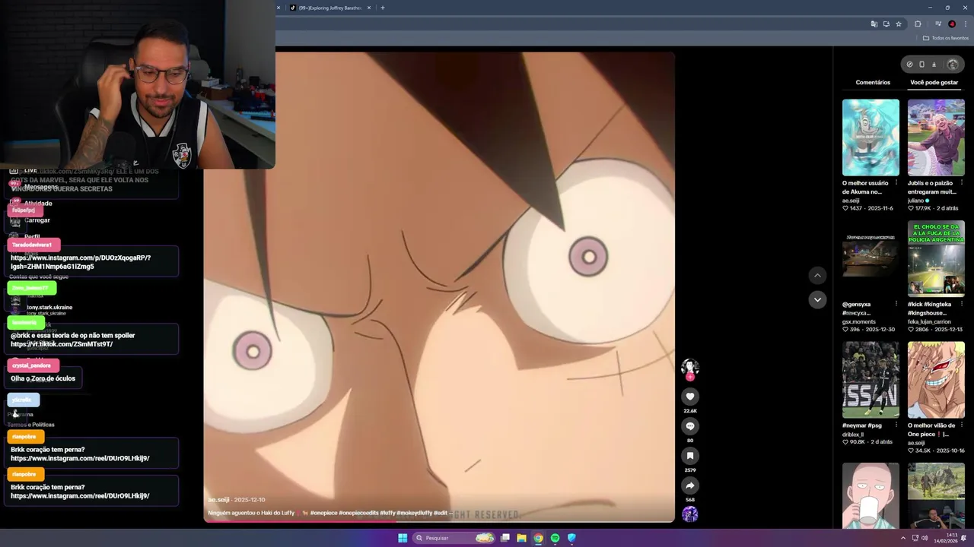Share the video with the arrow icon

[690, 485]
